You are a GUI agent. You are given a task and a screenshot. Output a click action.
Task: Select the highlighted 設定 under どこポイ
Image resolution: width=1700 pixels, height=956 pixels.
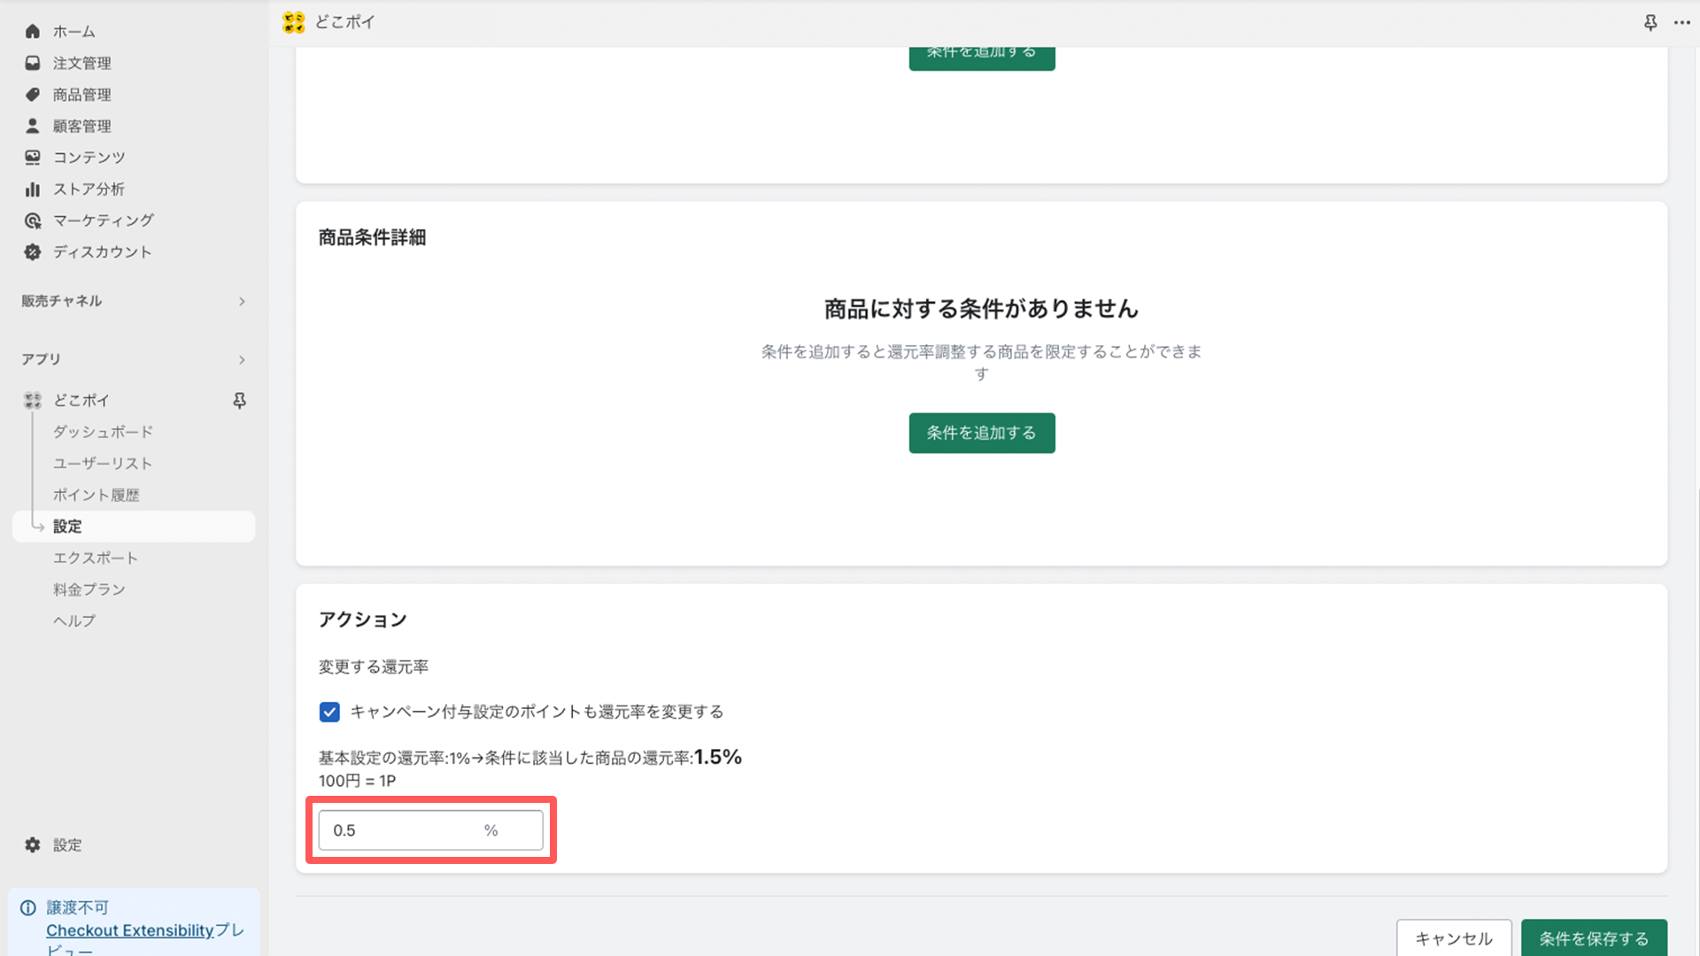pos(134,527)
